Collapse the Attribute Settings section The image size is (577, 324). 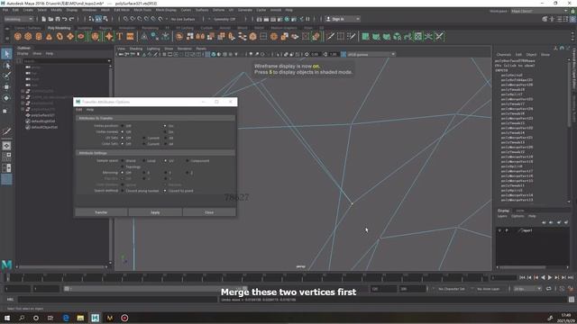point(155,153)
